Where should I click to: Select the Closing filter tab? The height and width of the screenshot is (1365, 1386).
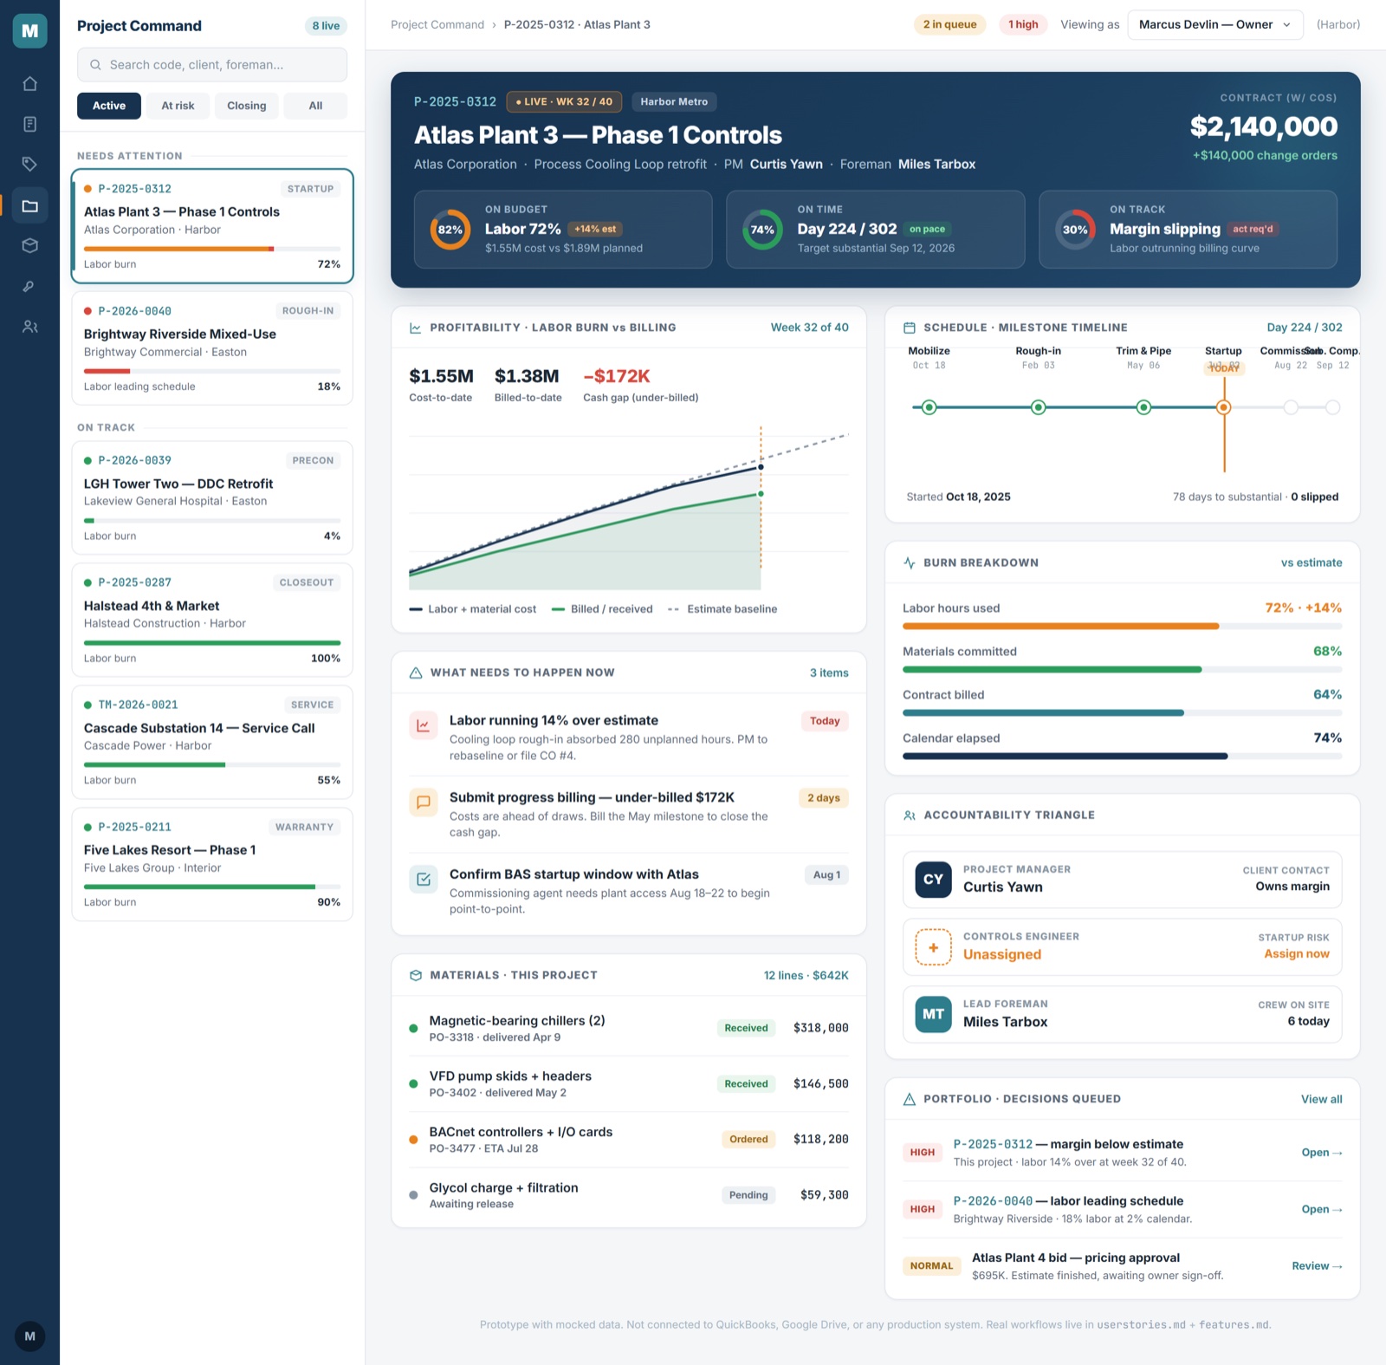click(247, 106)
